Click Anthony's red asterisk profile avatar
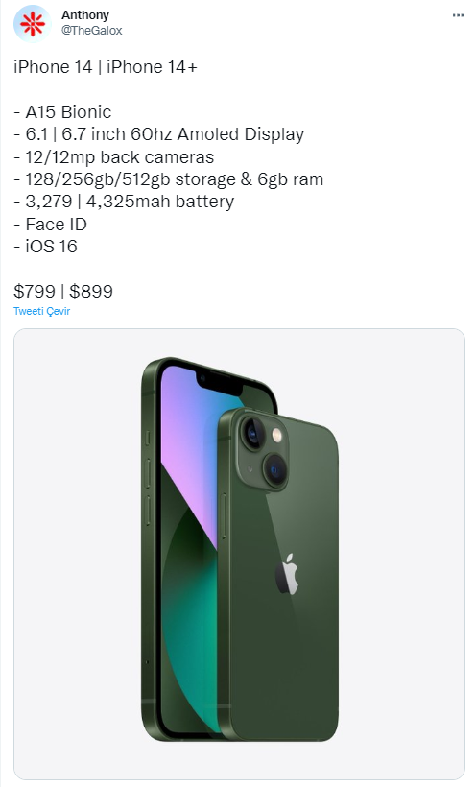This screenshot has width=476, height=787. [32, 23]
